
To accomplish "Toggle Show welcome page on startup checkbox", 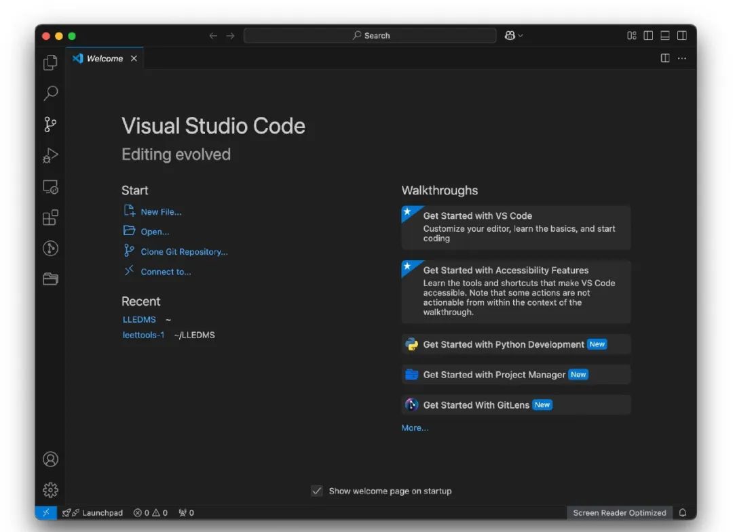I will [316, 491].
